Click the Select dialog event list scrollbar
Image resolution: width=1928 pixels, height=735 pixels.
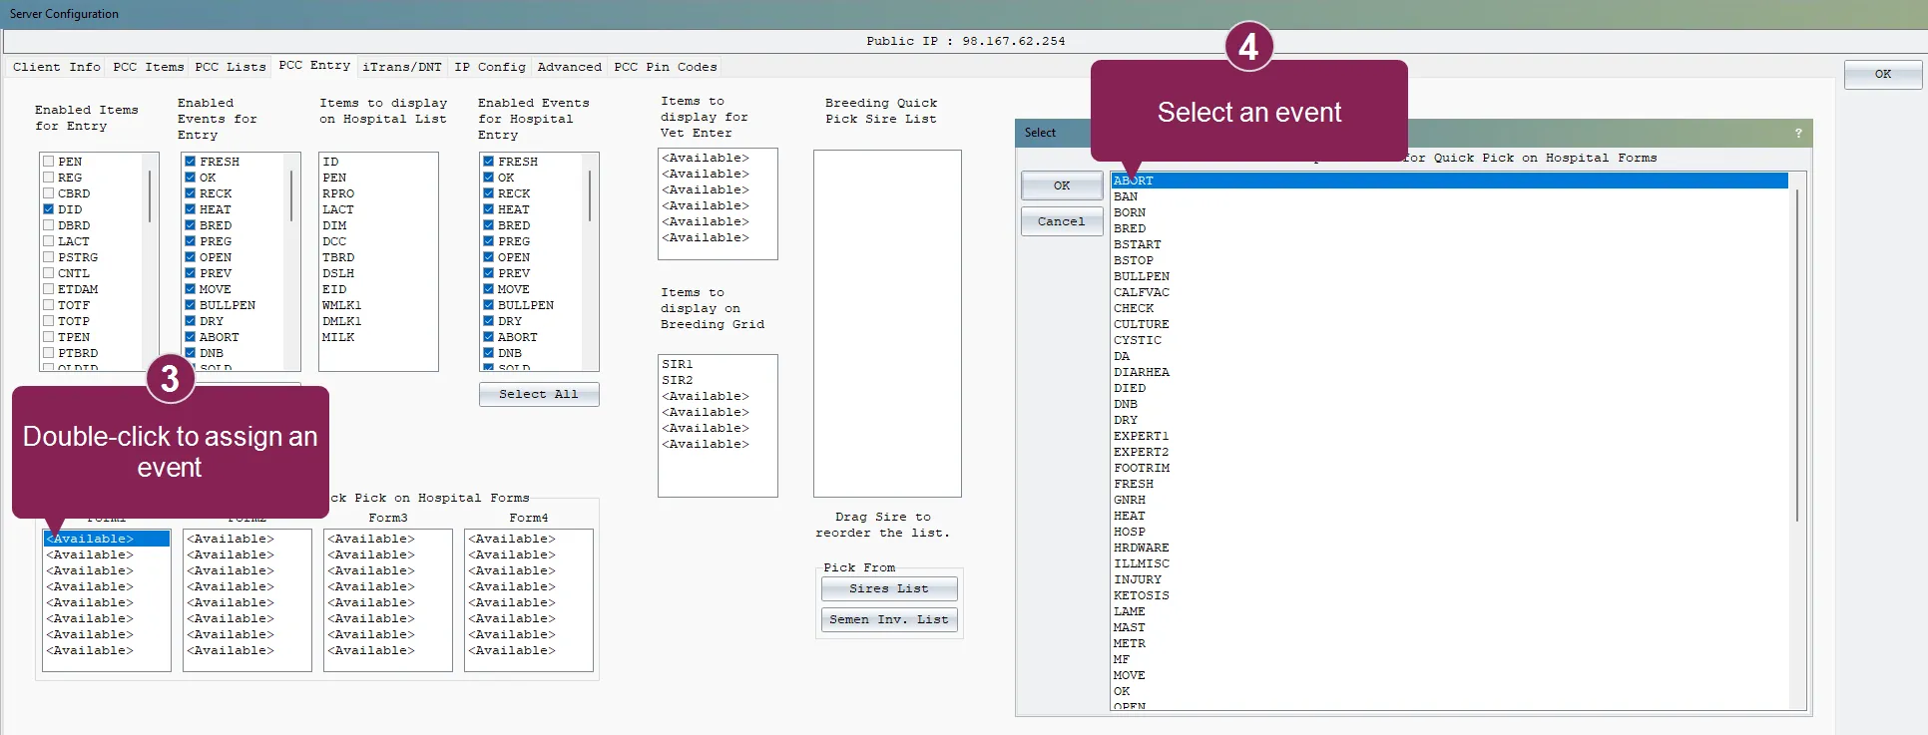1798,356
